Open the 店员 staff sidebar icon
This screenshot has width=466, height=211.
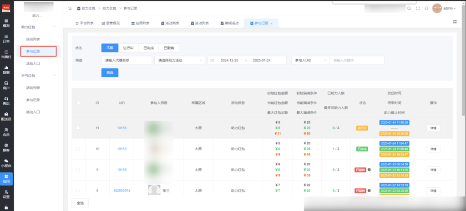coord(6,132)
